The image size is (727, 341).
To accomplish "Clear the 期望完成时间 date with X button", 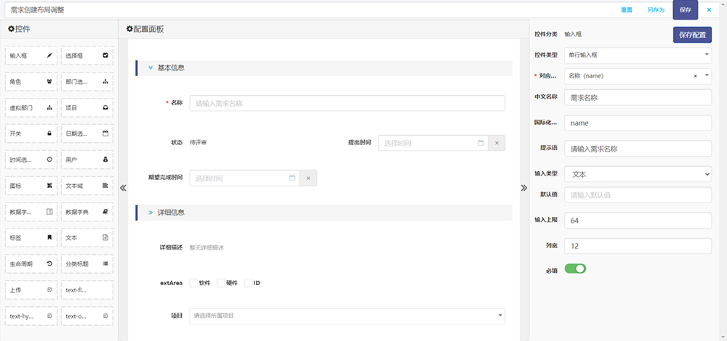I will (x=308, y=178).
